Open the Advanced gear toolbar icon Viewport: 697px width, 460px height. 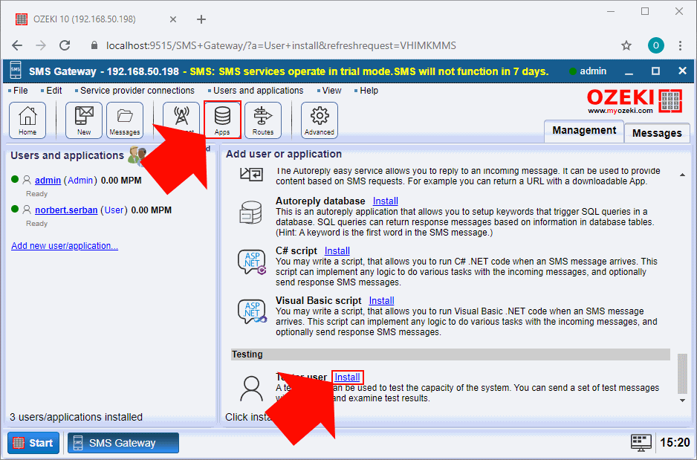click(320, 120)
